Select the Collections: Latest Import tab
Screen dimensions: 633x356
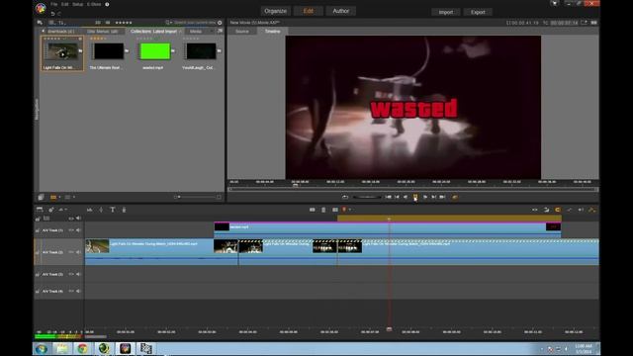153,31
